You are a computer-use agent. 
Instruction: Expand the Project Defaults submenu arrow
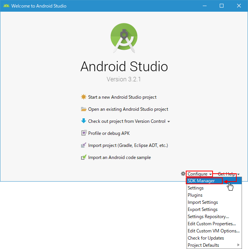(238, 245)
